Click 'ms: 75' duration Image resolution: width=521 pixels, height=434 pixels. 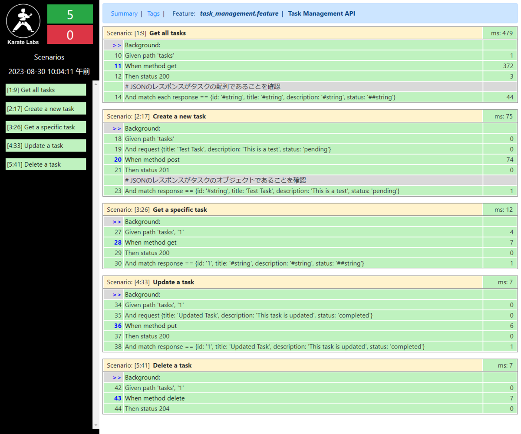(x=500, y=116)
